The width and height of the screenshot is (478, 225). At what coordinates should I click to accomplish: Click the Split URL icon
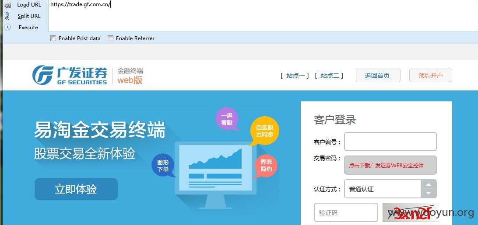(x=7, y=16)
